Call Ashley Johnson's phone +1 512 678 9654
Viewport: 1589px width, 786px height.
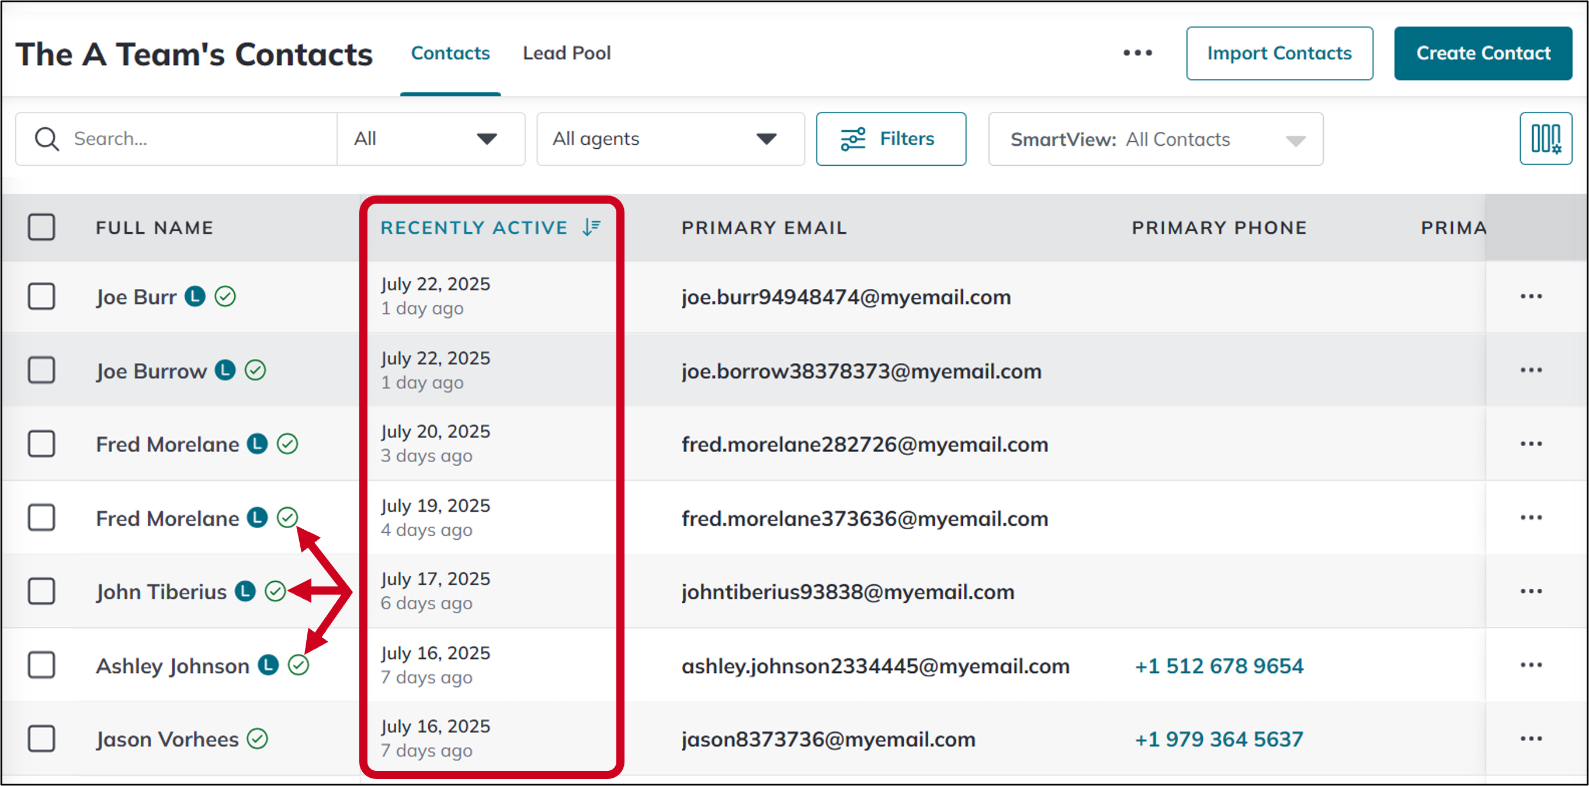pyautogui.click(x=1219, y=666)
